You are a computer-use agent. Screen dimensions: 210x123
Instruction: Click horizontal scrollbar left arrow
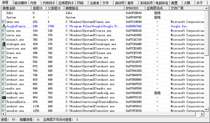click(3, 114)
